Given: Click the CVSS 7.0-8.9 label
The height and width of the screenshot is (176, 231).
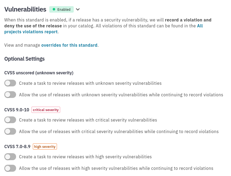Looking at the screenshot, I should [17, 146].
